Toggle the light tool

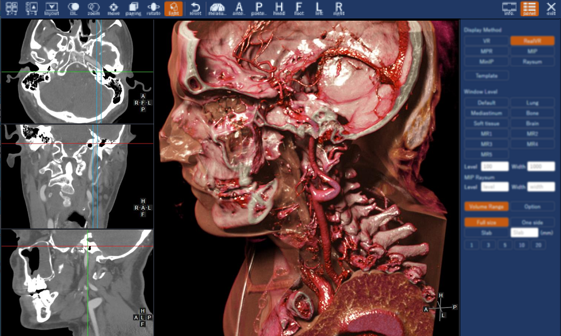pos(173,8)
